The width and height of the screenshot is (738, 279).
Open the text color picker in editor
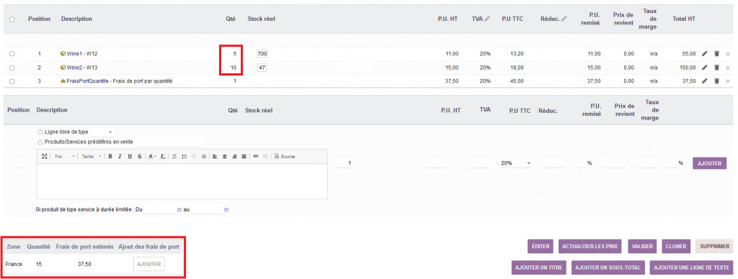(152, 157)
